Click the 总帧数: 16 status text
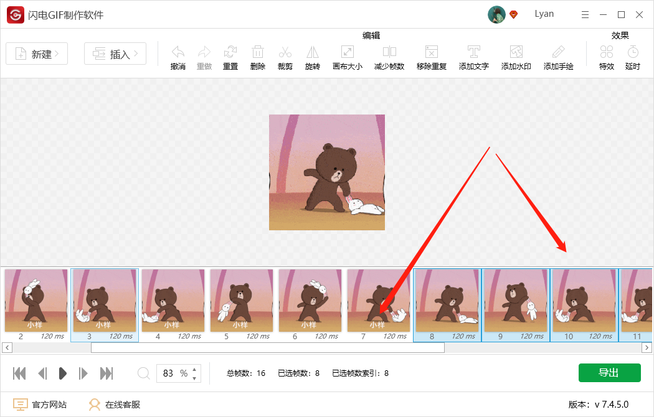The width and height of the screenshot is (654, 417). (x=246, y=373)
